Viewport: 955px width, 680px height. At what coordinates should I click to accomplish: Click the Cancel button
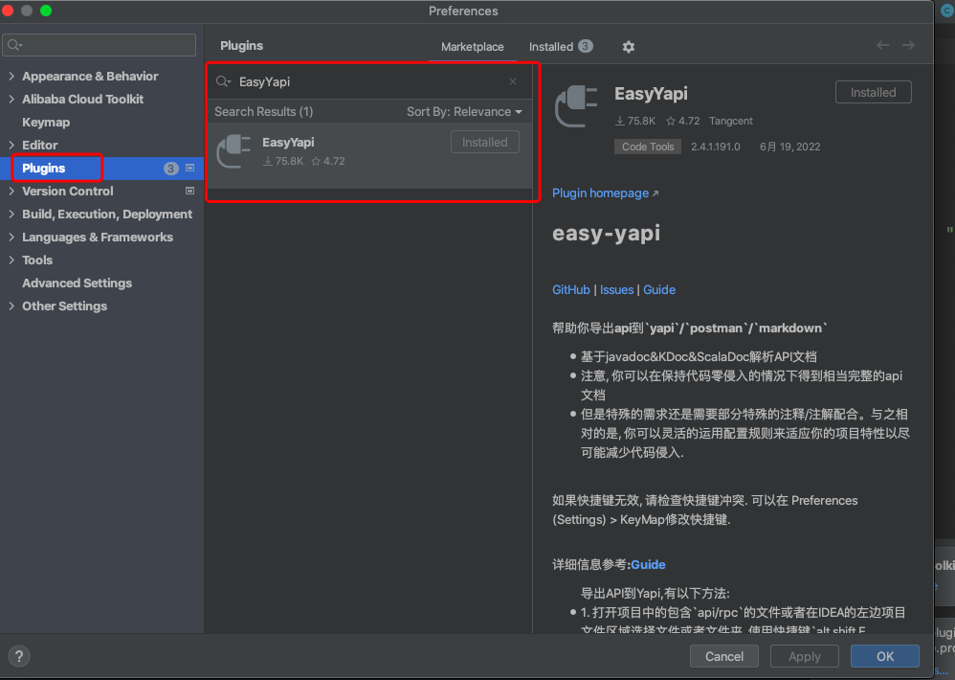coord(724,656)
